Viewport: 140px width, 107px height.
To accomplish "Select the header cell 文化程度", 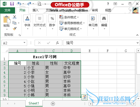I will click(72, 63).
